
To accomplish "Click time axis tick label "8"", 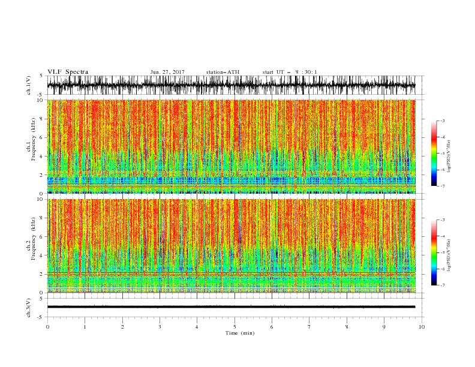I will [x=347, y=327].
